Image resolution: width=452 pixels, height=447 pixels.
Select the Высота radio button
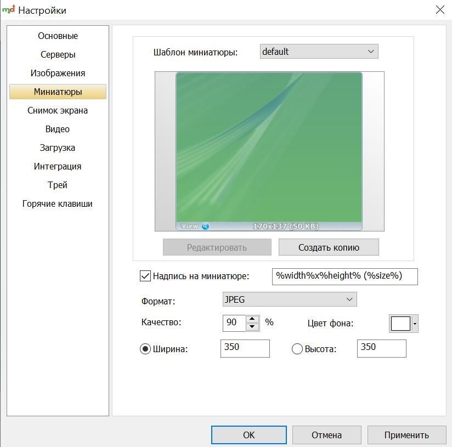tap(297, 349)
